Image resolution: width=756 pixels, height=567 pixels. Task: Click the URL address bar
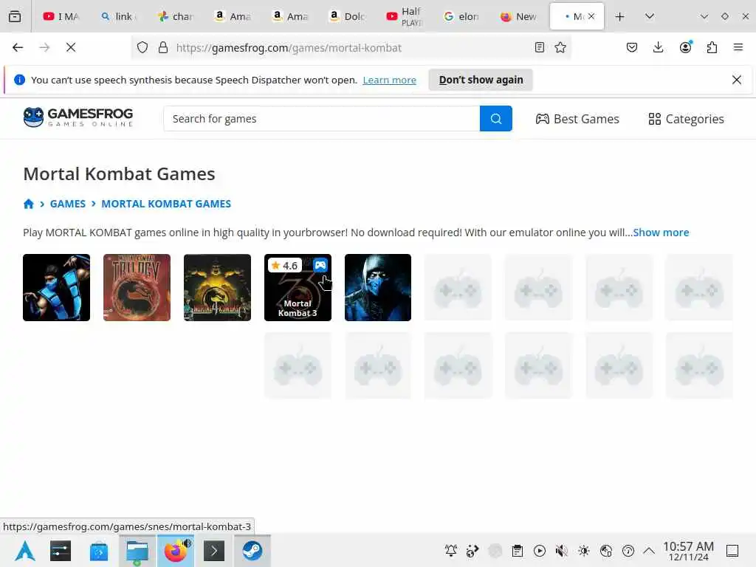coord(352,48)
